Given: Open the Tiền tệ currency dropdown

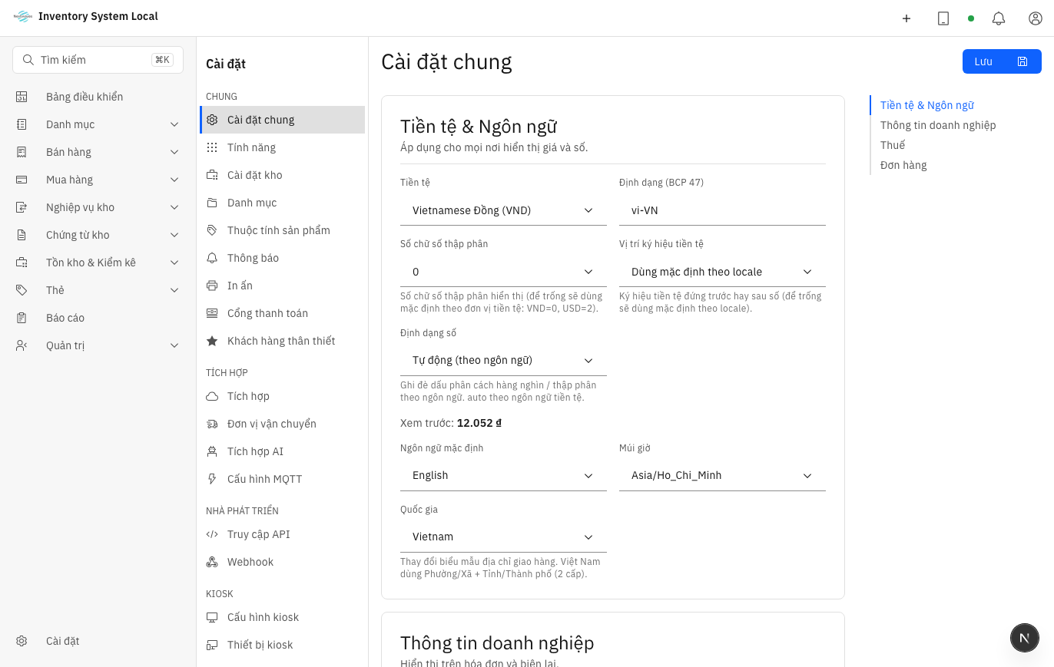Looking at the screenshot, I should 503,210.
